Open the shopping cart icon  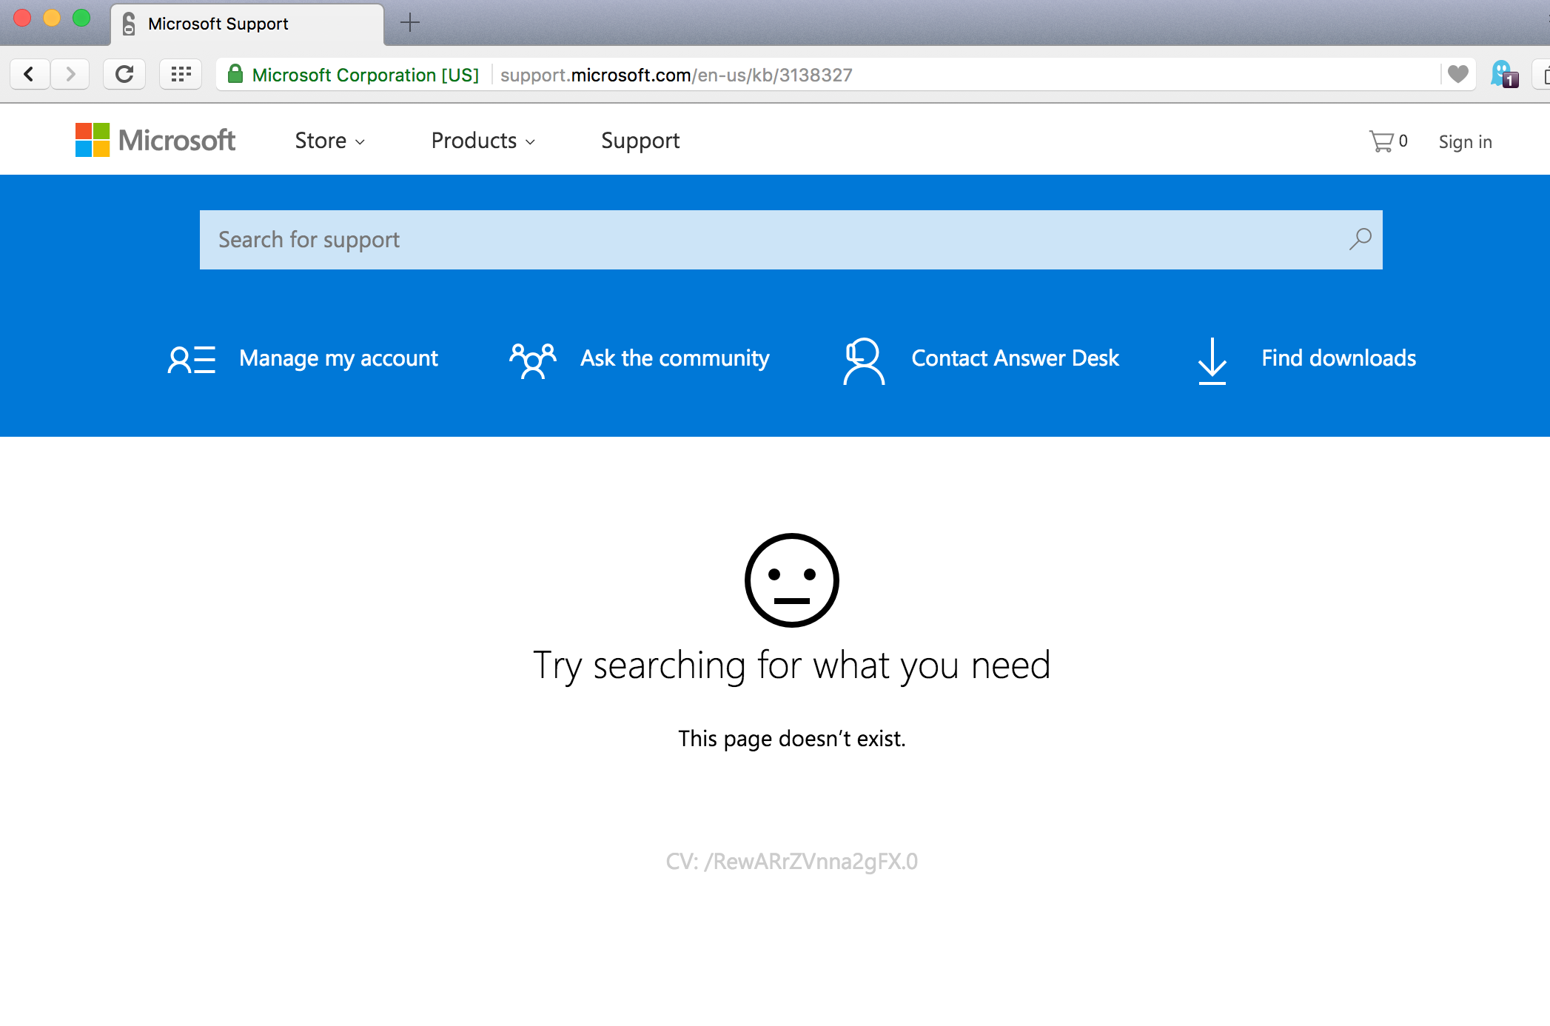(x=1381, y=141)
